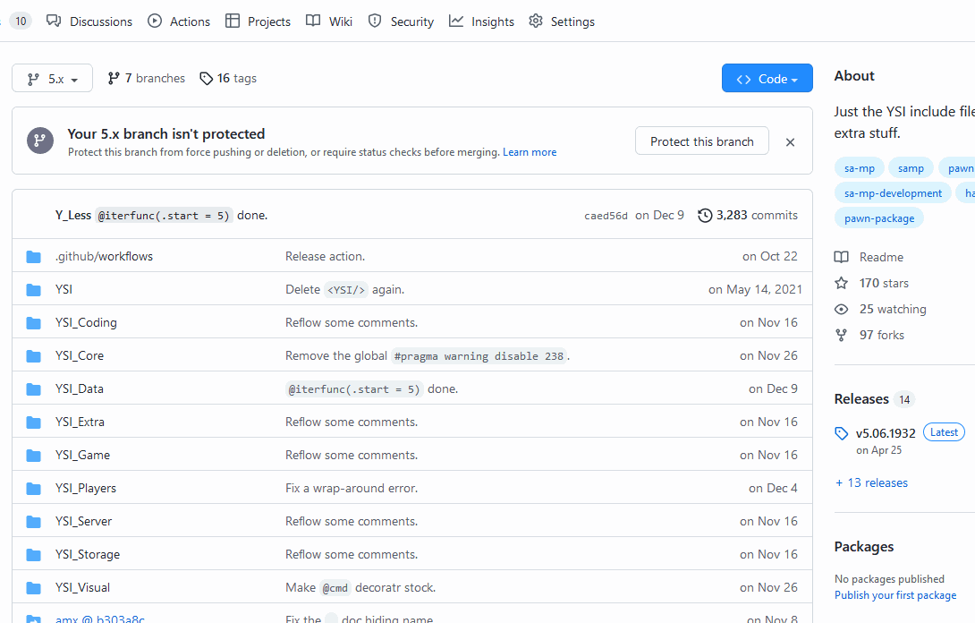Click the Actions play icon
Image resolution: width=975 pixels, height=623 pixels.
coord(154,21)
